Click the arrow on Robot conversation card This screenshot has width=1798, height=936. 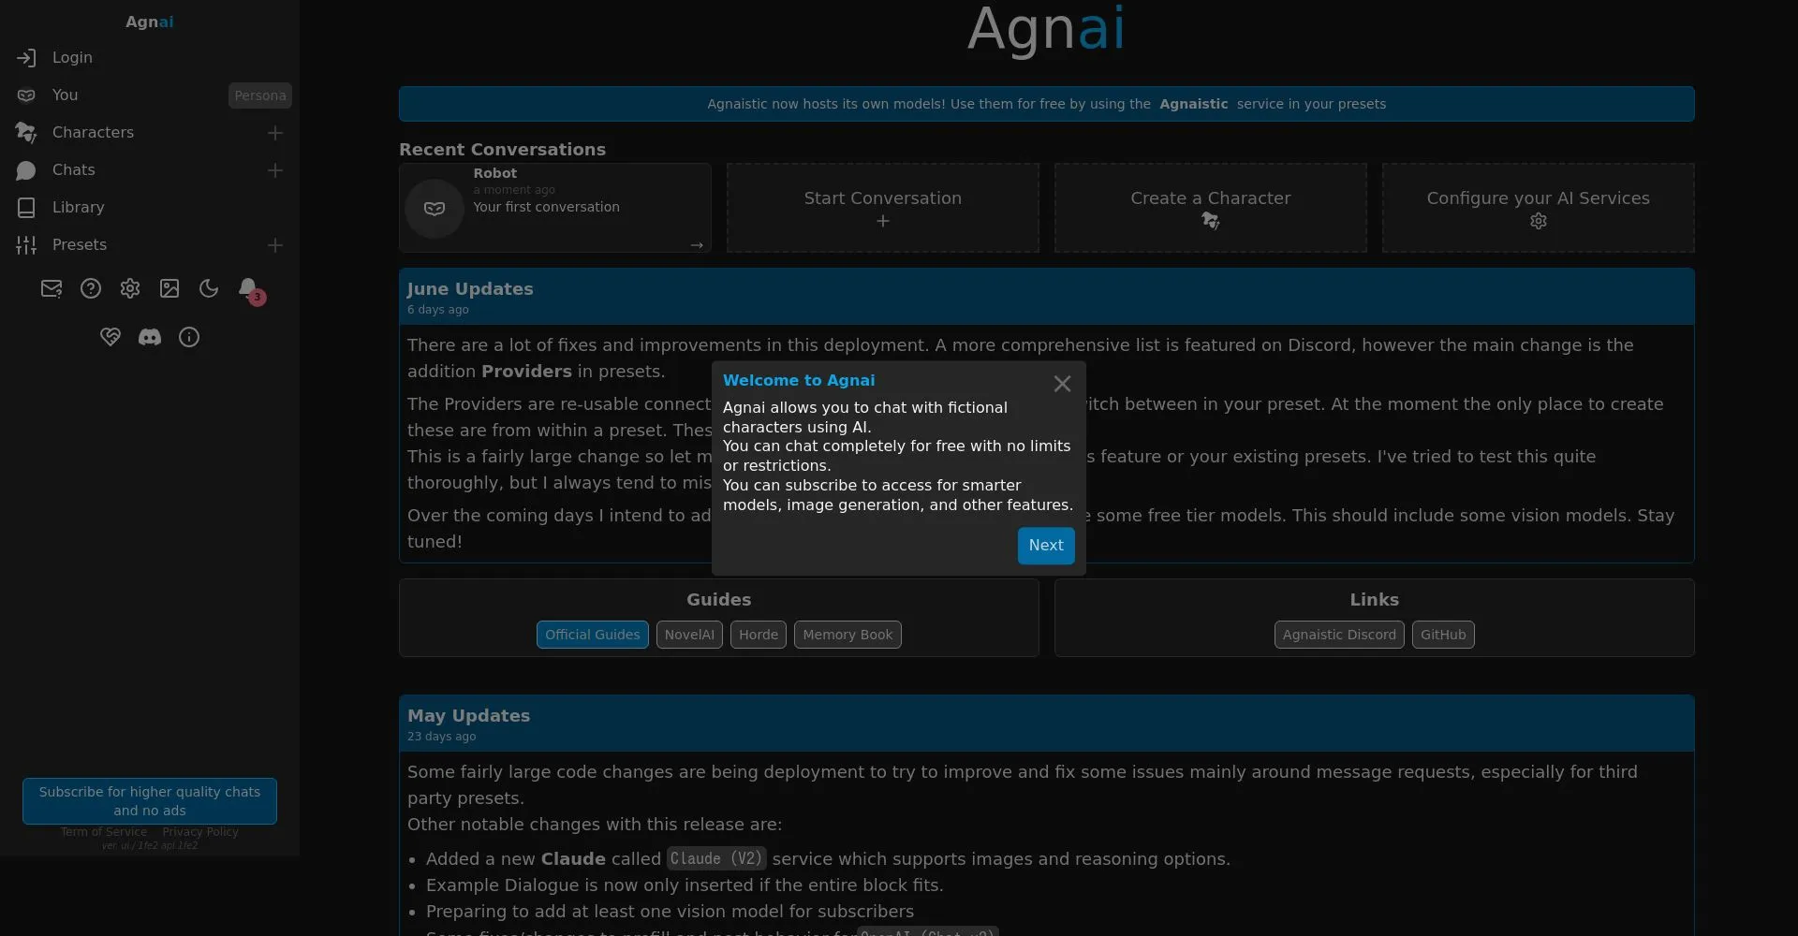pos(697,245)
